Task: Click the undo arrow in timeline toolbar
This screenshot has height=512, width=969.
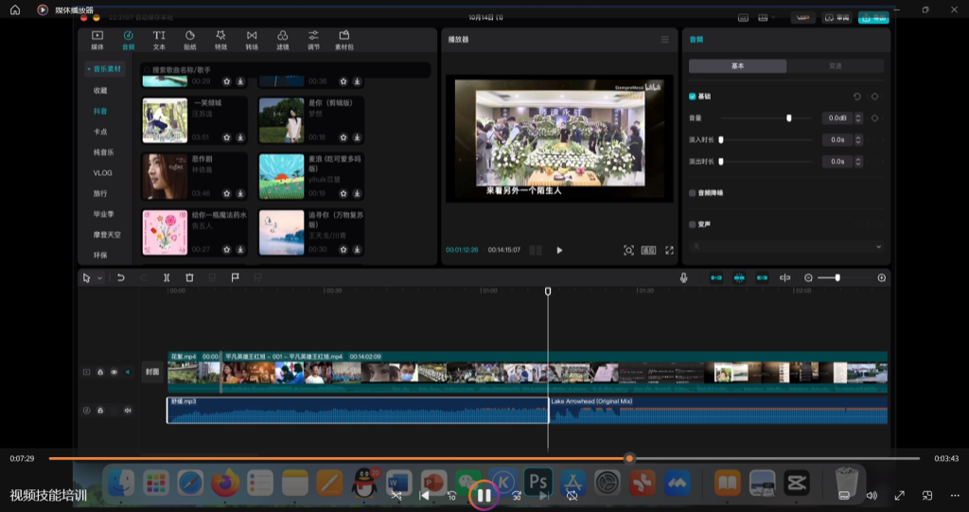Action: pos(121,277)
